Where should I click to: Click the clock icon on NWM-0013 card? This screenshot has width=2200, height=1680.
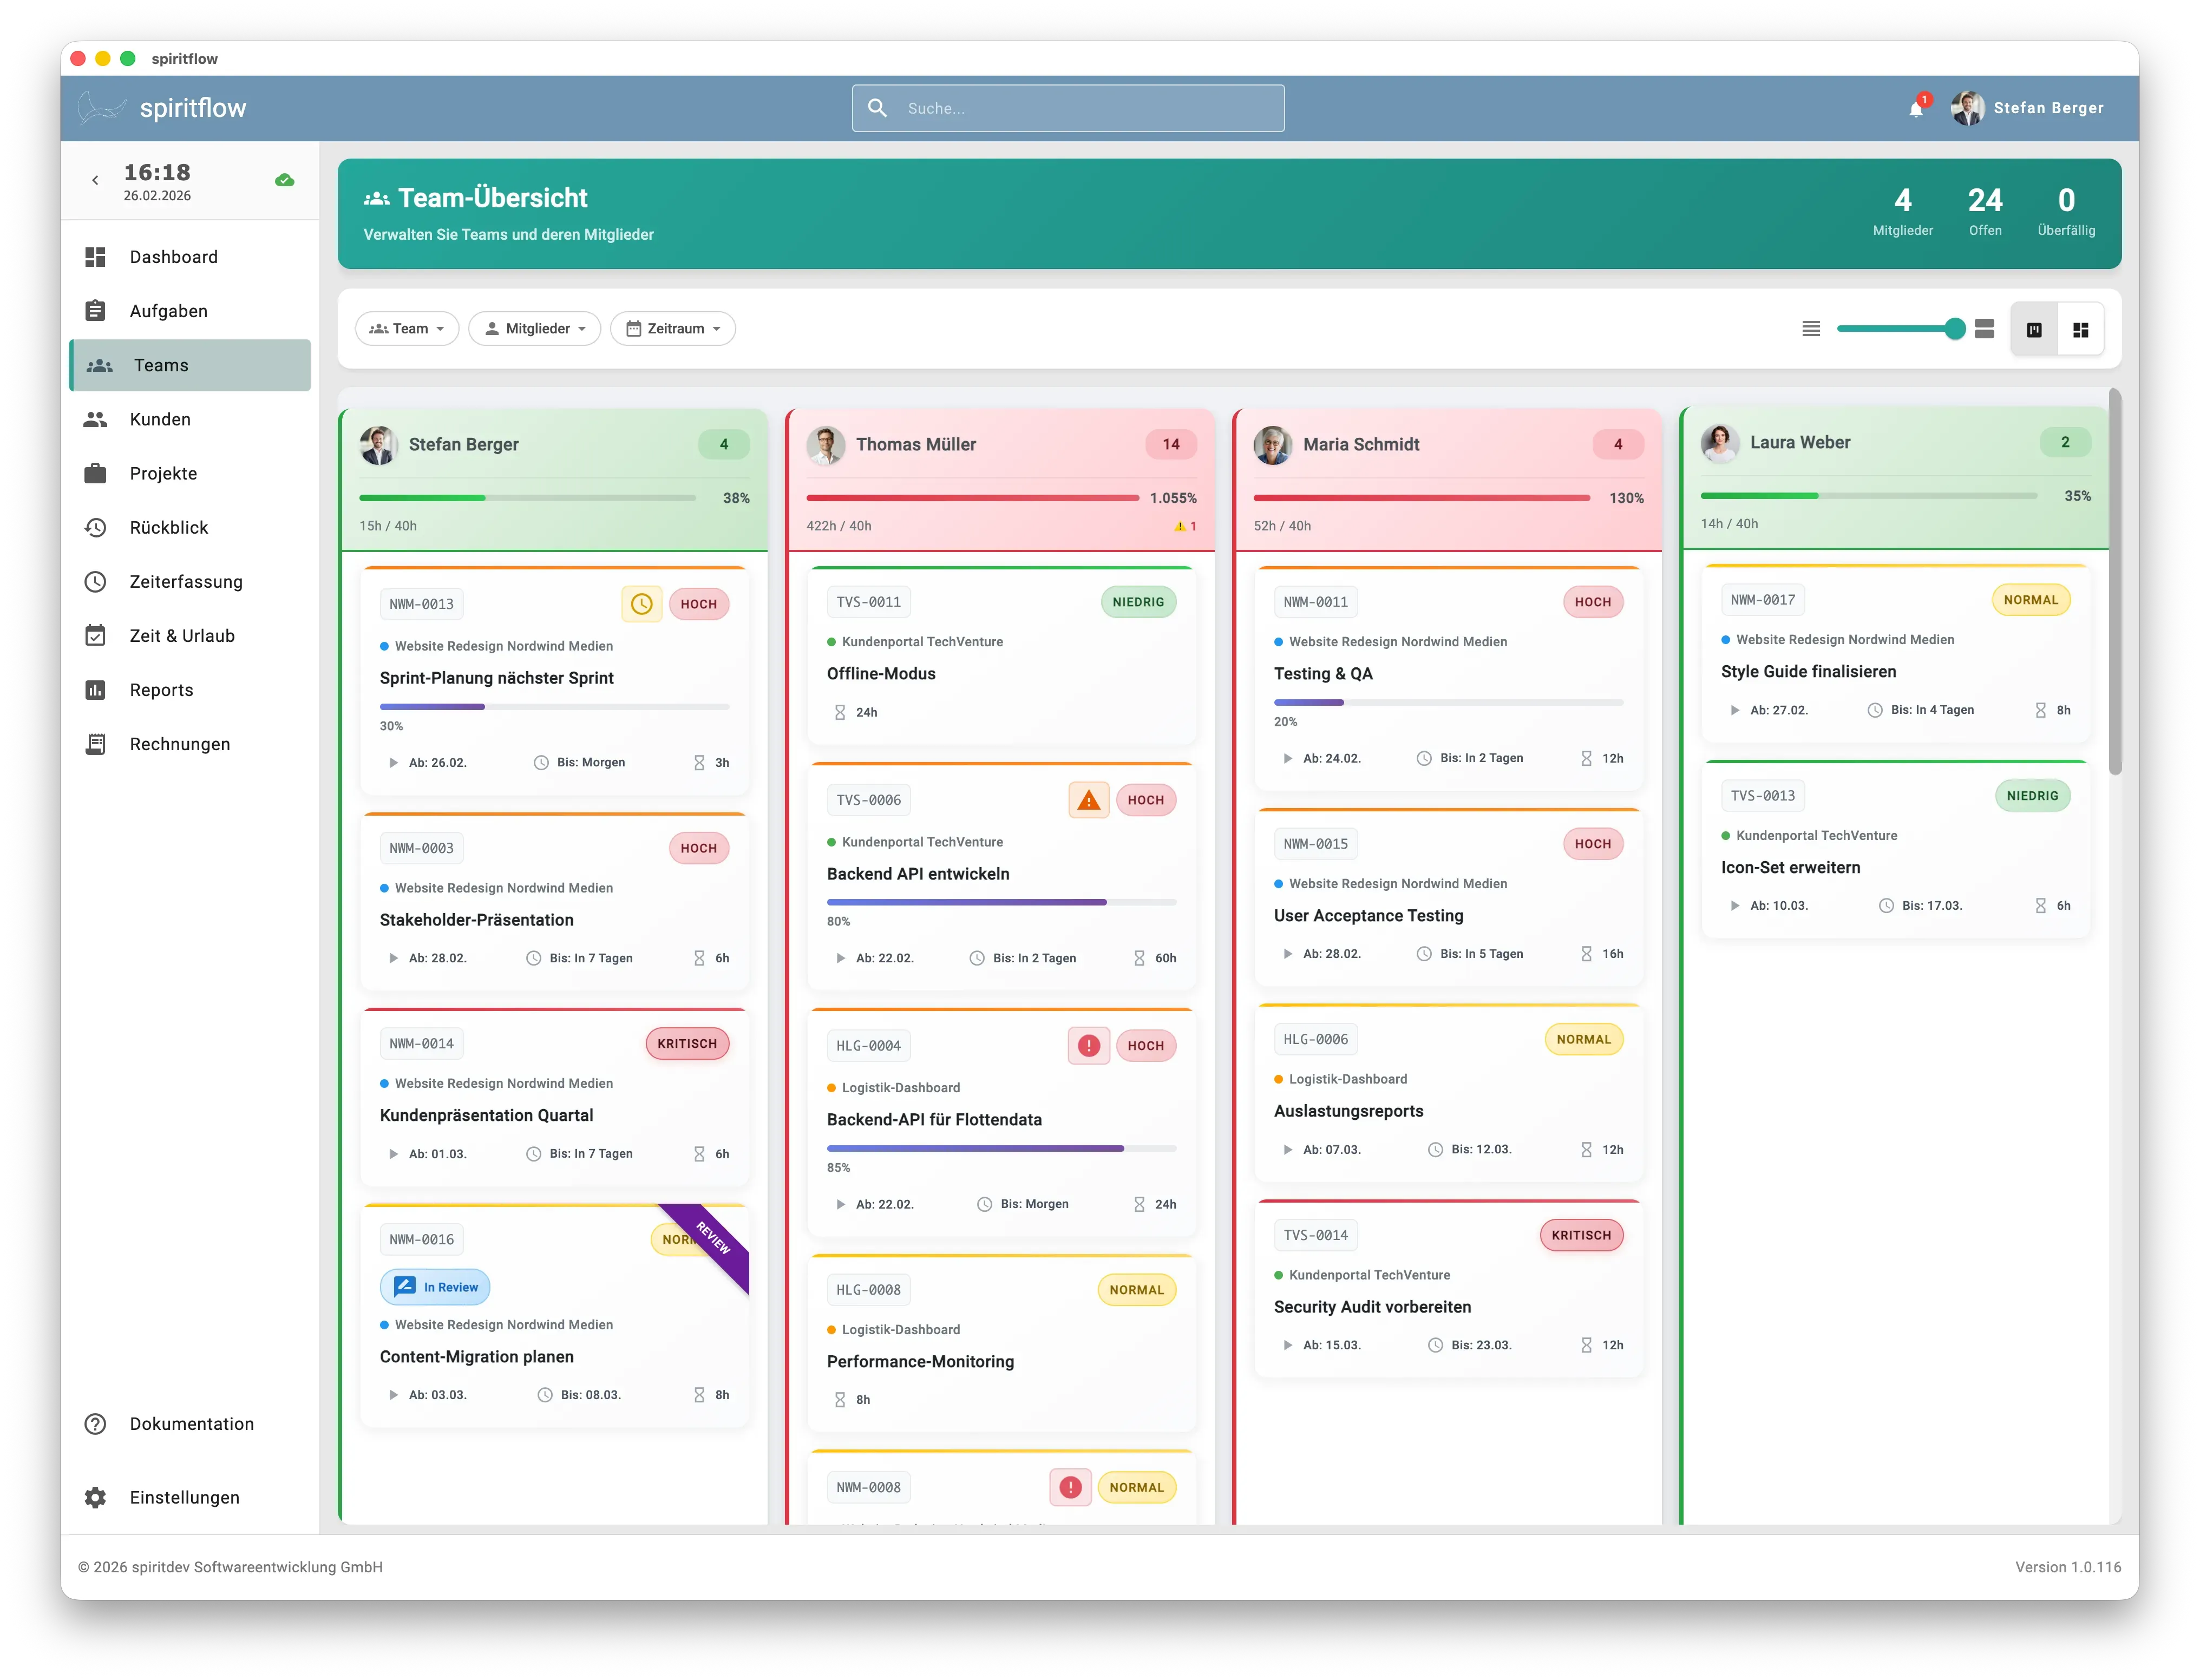(x=642, y=604)
